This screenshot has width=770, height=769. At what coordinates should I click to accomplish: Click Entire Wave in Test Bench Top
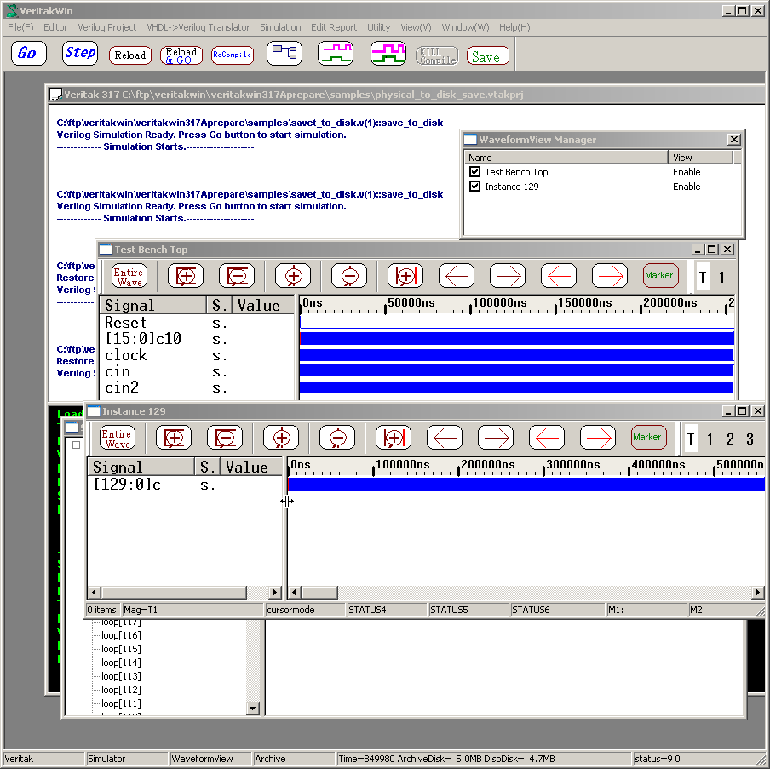[x=129, y=275]
